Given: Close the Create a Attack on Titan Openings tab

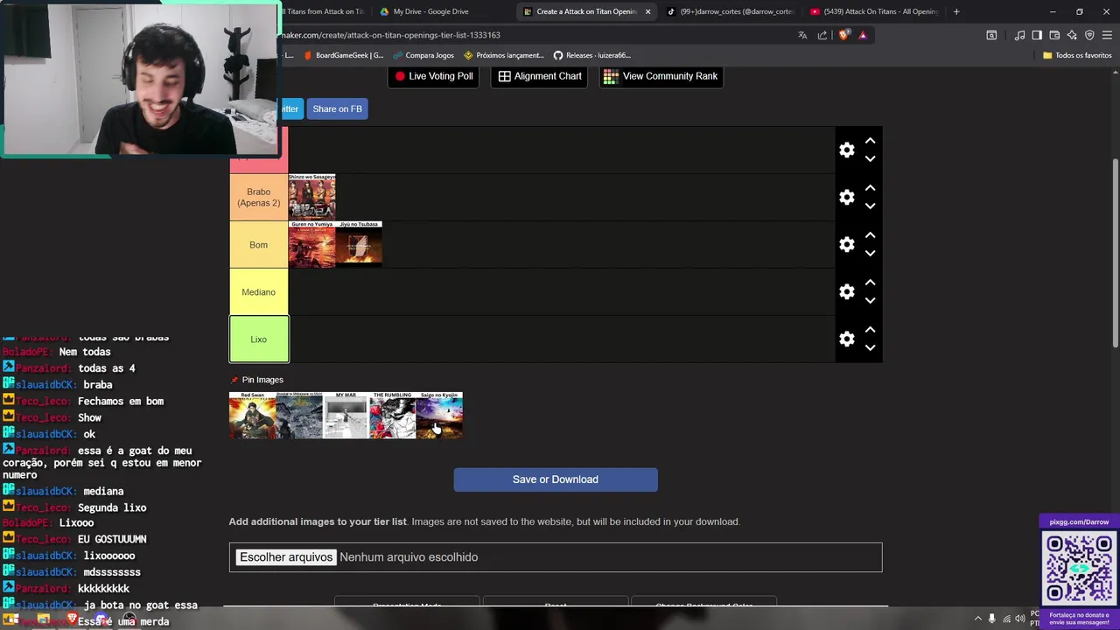Looking at the screenshot, I should [647, 11].
